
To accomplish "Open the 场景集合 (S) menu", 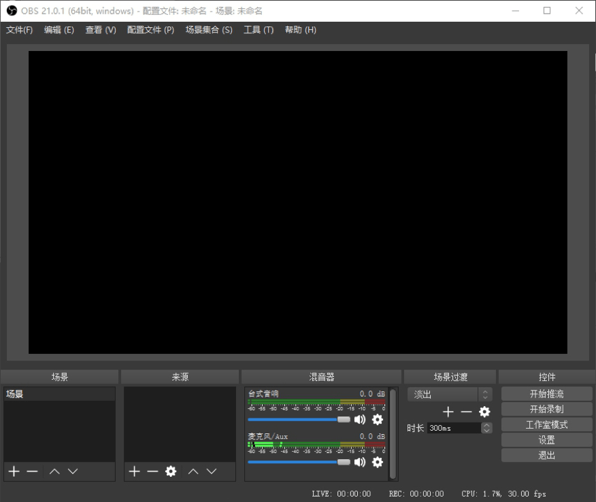I will [209, 30].
